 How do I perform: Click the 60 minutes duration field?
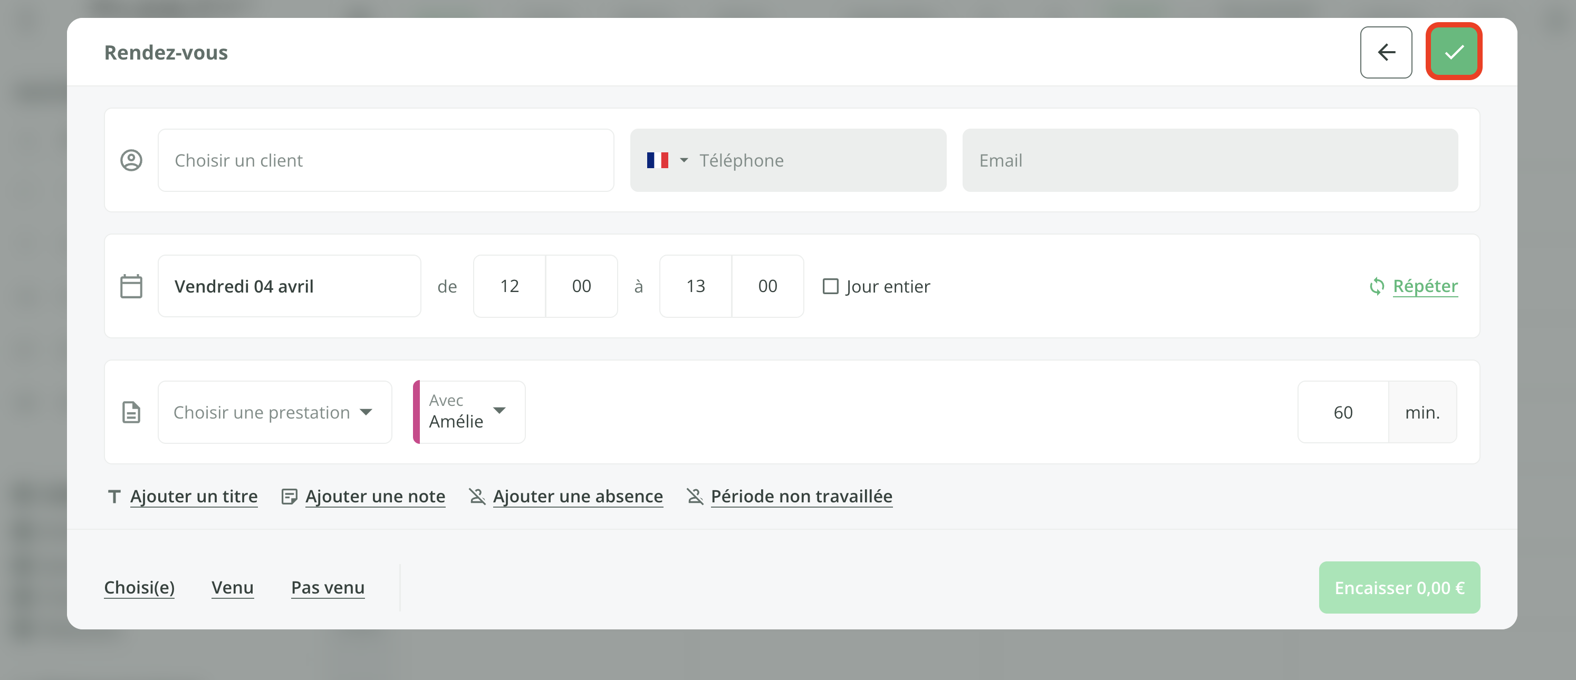click(x=1342, y=412)
